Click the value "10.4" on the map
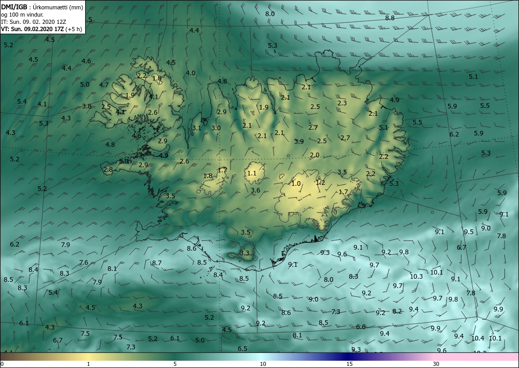This screenshot has height=368, width=519. pyautogui.click(x=477, y=338)
